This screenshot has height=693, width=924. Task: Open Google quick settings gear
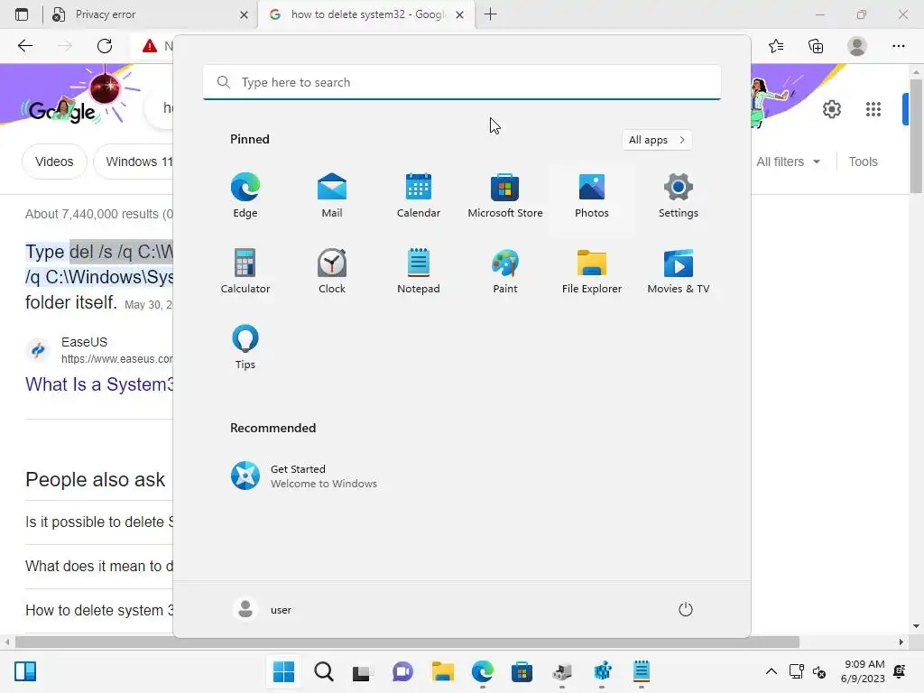coord(831,109)
